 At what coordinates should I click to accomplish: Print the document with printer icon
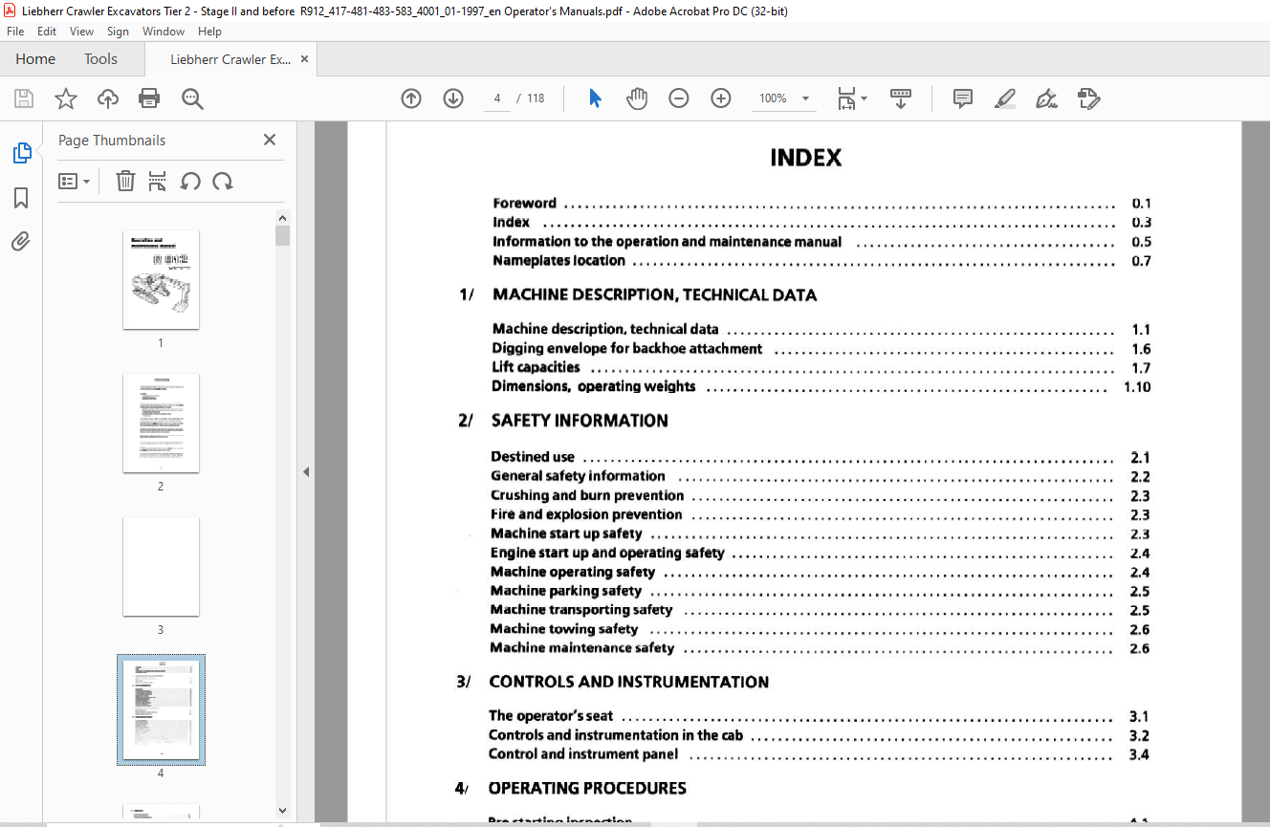149,98
